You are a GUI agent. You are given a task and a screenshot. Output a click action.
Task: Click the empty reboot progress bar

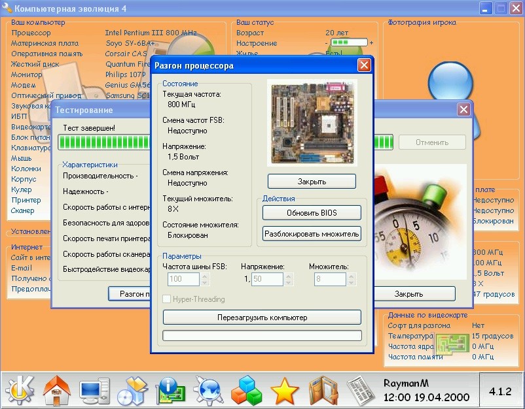tap(262, 335)
